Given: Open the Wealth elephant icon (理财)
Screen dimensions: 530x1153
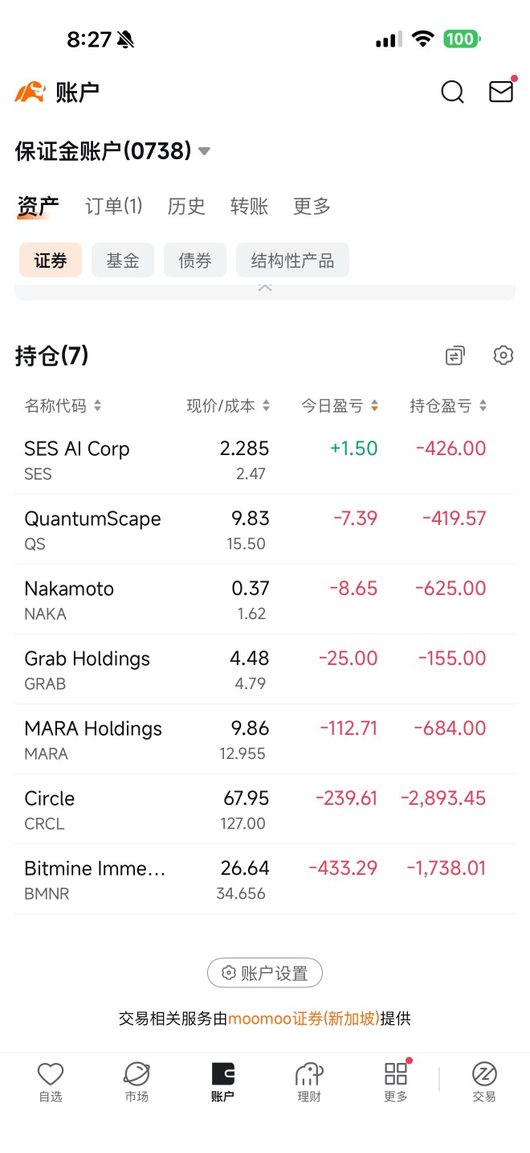Looking at the screenshot, I should (309, 1081).
